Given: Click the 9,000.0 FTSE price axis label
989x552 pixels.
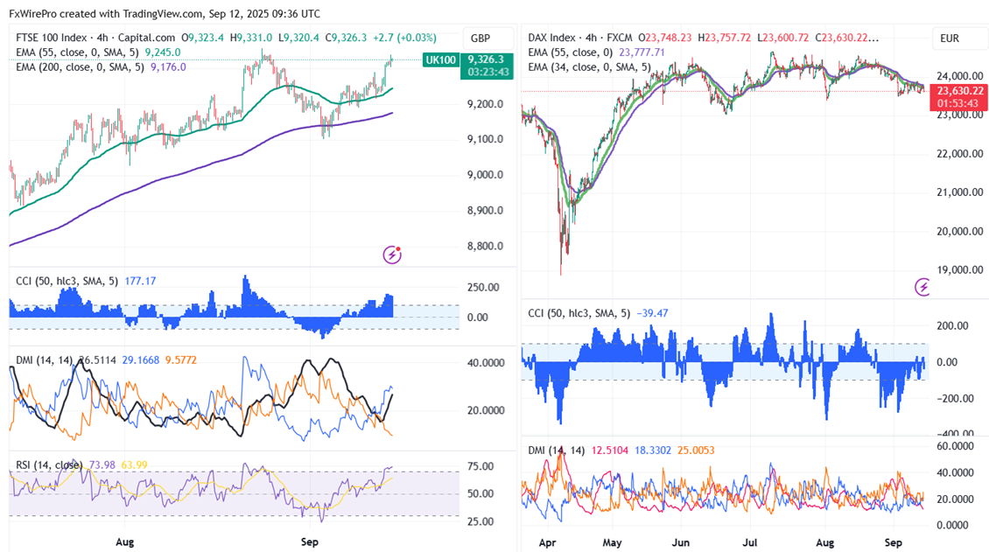Looking at the screenshot, I should (485, 175).
